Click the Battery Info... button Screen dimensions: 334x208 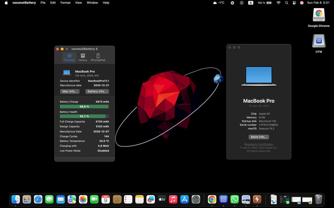[97, 91]
